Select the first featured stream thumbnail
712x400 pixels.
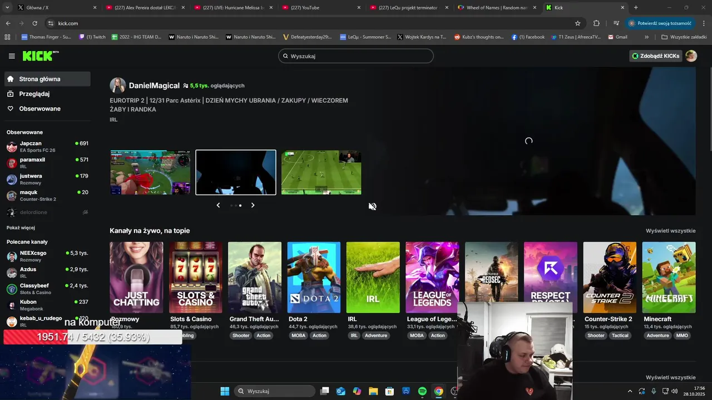[x=150, y=172]
